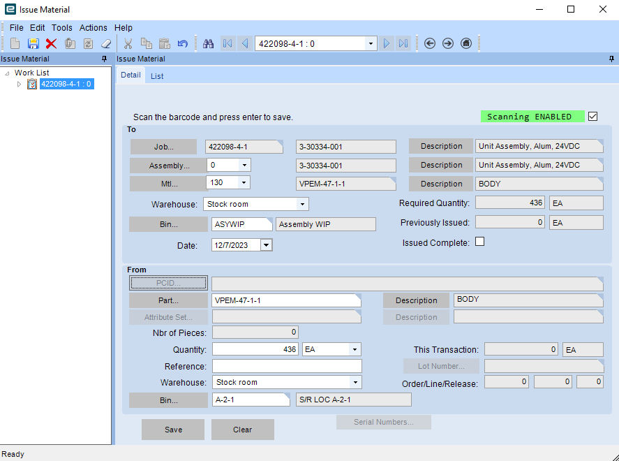Navigate to last record using end-arrow icon

coord(403,43)
